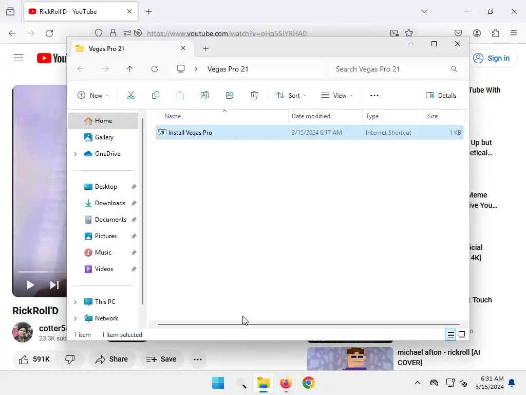Image resolution: width=526 pixels, height=395 pixels.
Task: Open michael afton rickroll AI COVER thumbnail
Action: tap(350, 358)
